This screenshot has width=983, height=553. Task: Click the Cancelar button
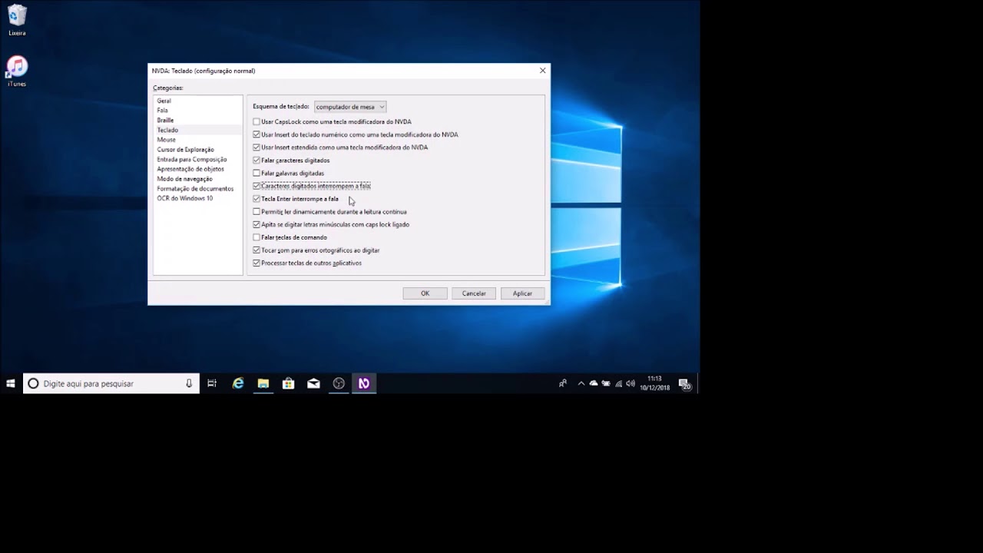pyautogui.click(x=474, y=293)
